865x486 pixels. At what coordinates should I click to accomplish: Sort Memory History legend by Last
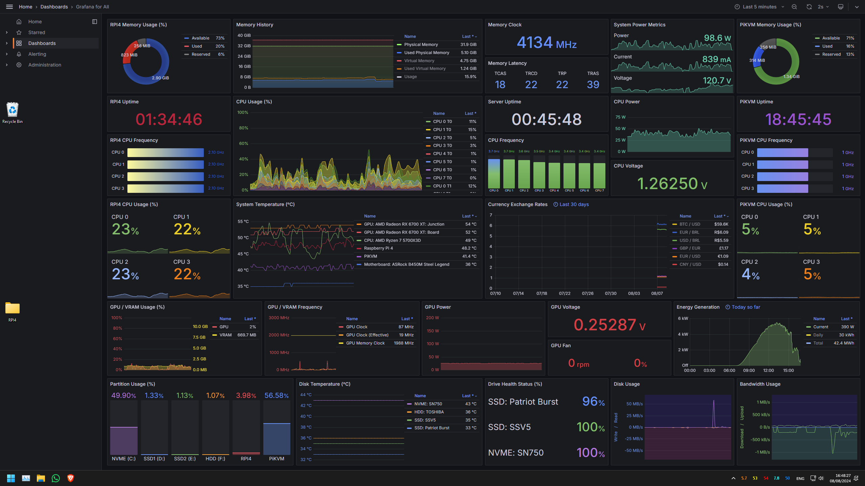[469, 36]
